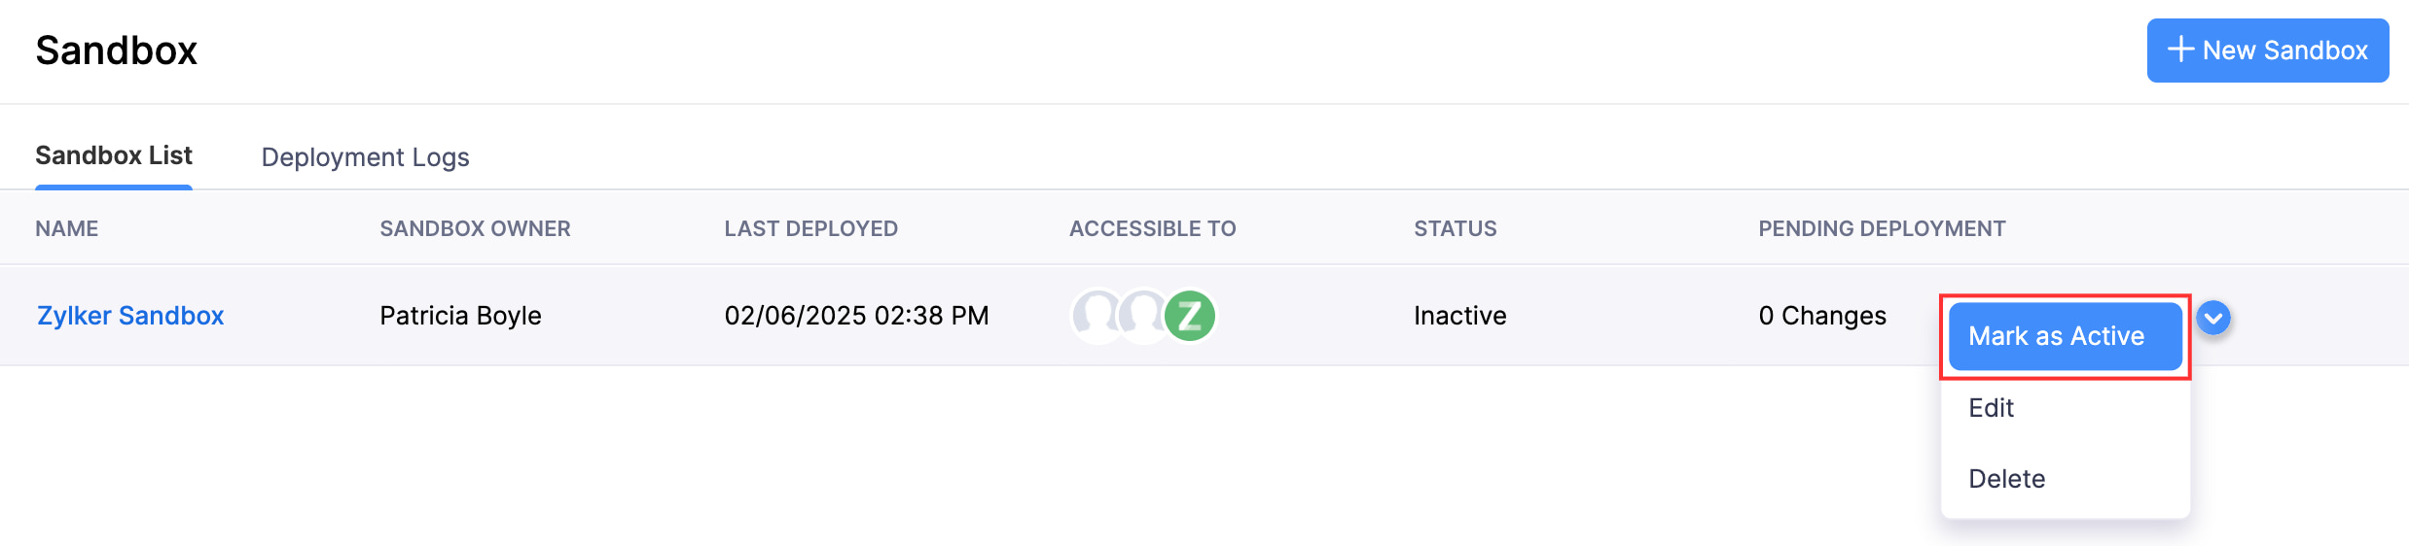2409x546 pixels.
Task: Click the green Z user avatar
Action: pos(1190,316)
